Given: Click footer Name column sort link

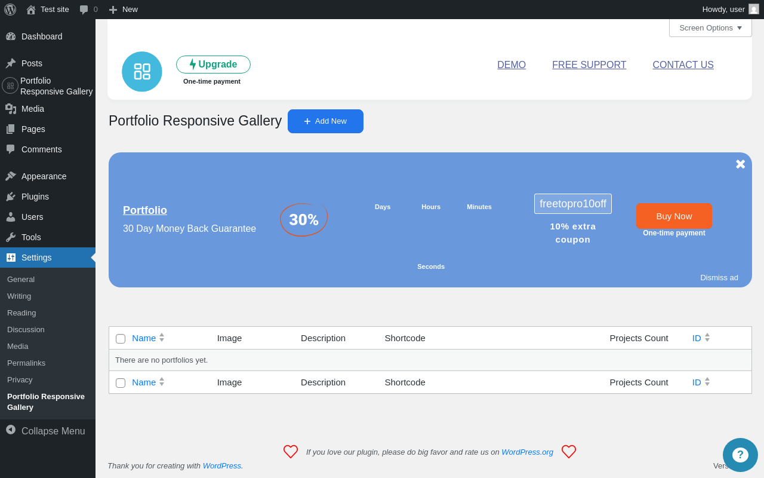Looking at the screenshot, I should coord(144,382).
